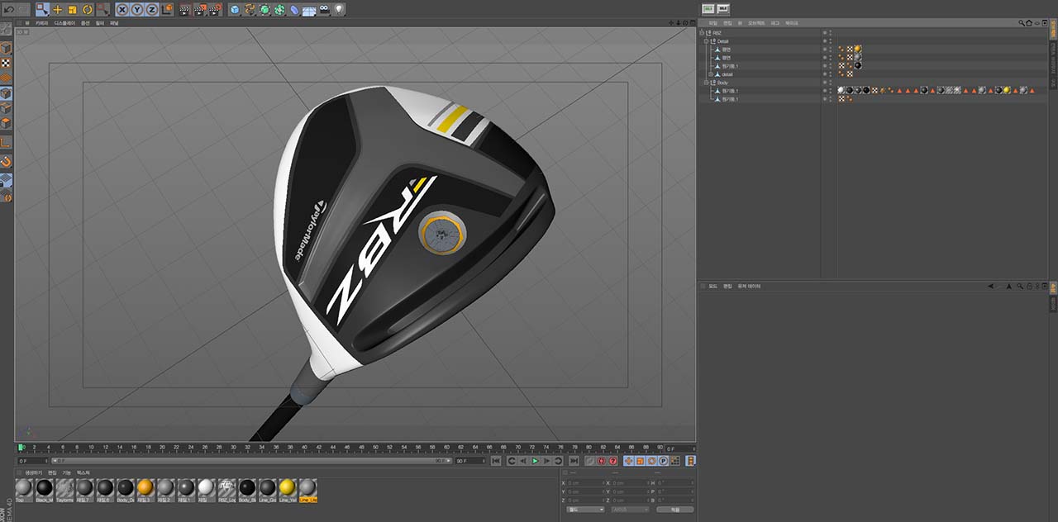The height and width of the screenshot is (522, 1058).
Task: Open the Material Manager 생성하기 menu
Action: [x=33, y=472]
